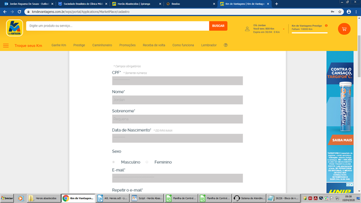Click the Km de Vantagens logo
The height and width of the screenshot is (203, 361).
coord(14,28)
